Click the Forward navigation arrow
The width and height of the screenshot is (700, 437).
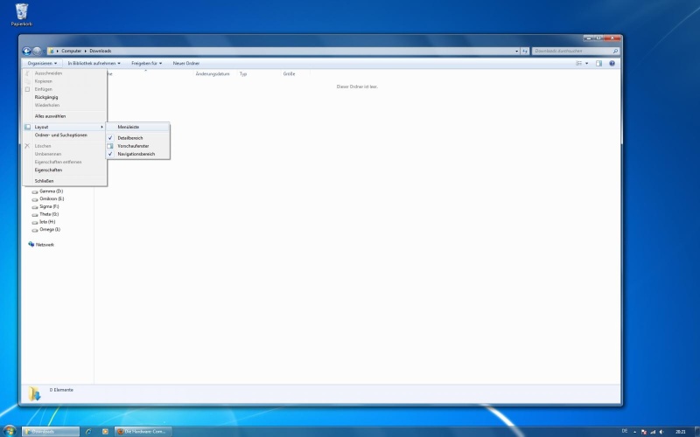(x=37, y=52)
